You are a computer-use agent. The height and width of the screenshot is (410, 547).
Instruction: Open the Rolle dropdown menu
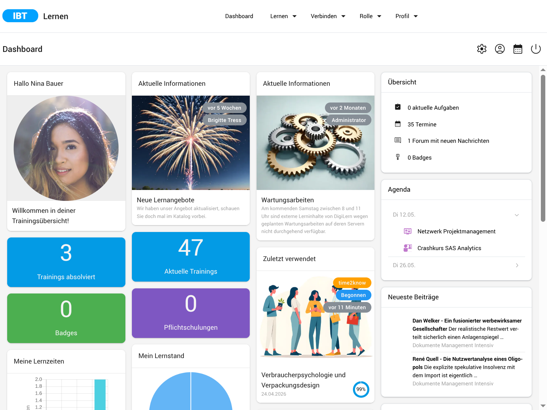(370, 16)
